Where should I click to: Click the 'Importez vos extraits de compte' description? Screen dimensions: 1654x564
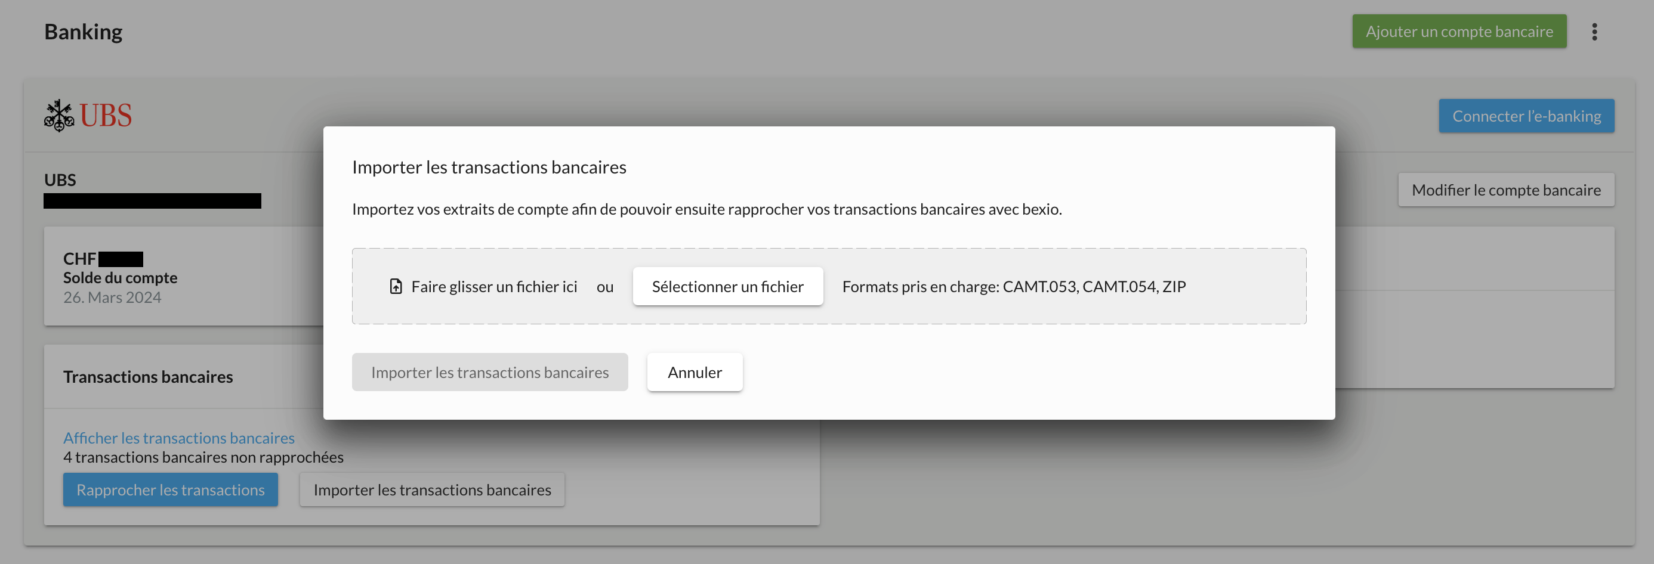pyautogui.click(x=706, y=209)
